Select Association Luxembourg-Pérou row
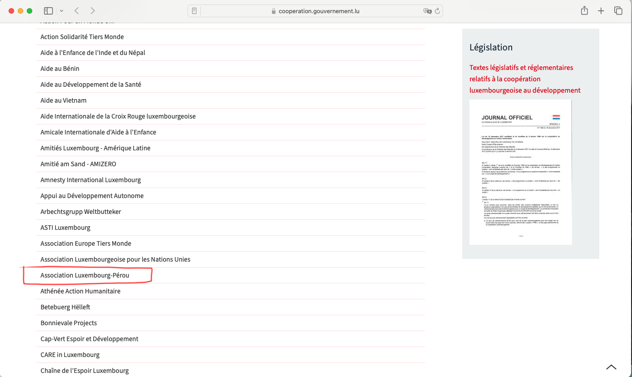632x377 pixels. tap(231, 275)
